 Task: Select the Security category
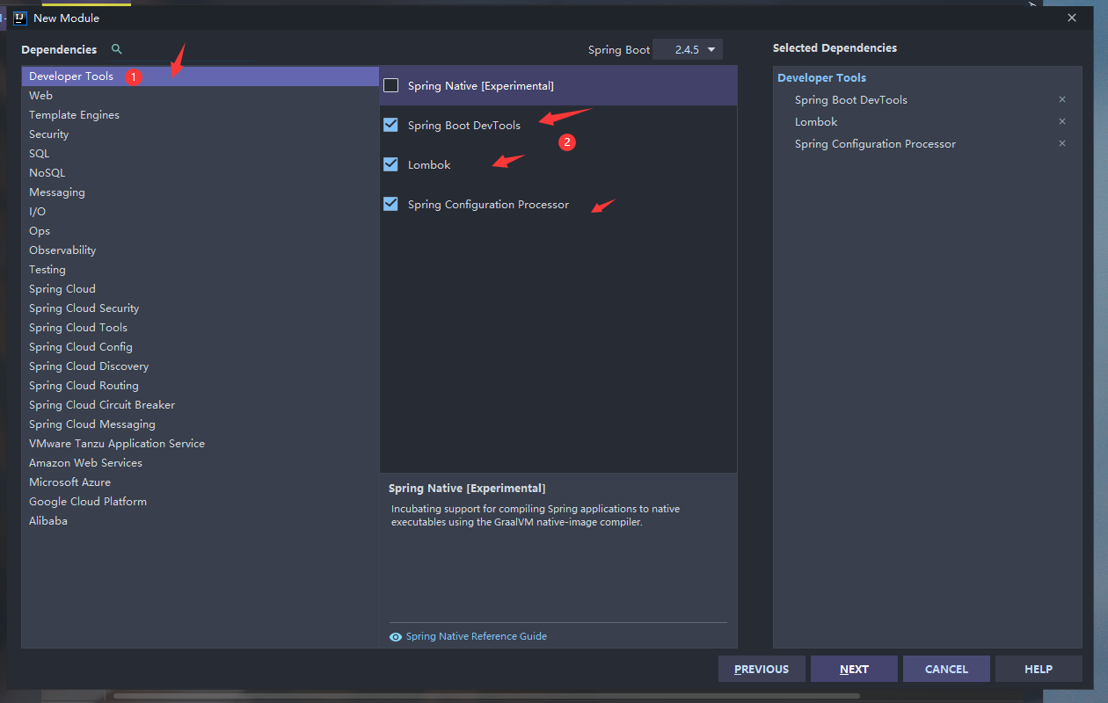click(x=200, y=134)
